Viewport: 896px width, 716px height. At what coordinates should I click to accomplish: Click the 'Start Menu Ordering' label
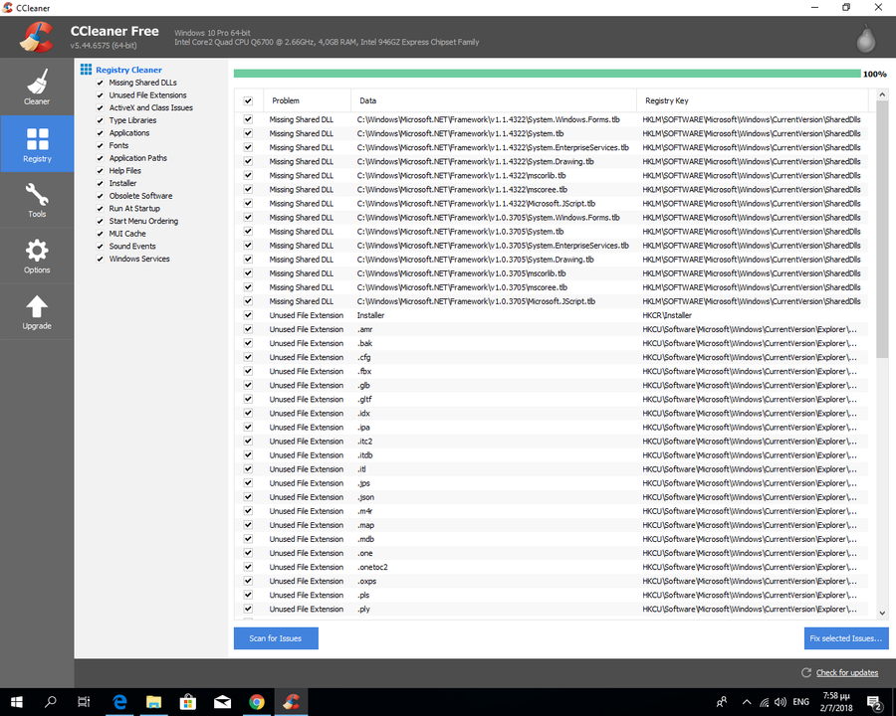[143, 221]
